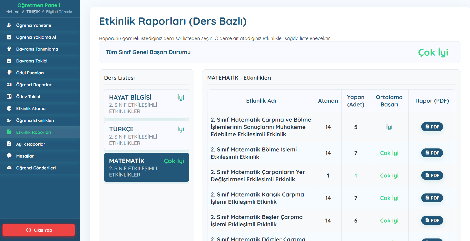The width and height of the screenshot is (470, 241).
Task: Click the Ödül Puanları trophy icon
Action: 9,73
